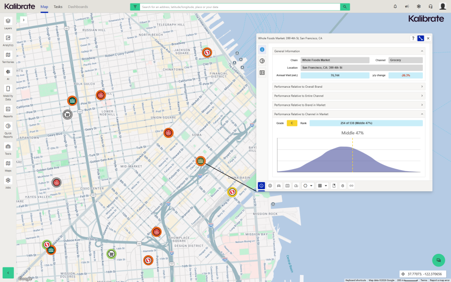Switch to the Tasks tab
451x282 pixels.
(58, 7)
